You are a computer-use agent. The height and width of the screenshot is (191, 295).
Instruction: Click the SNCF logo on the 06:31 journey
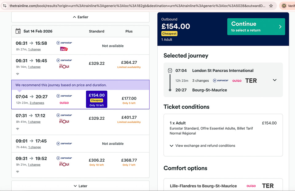[x=64, y=49]
